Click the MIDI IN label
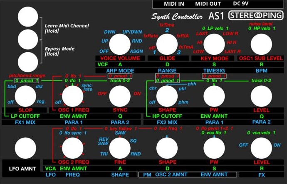Image resolution: width=287 pixels, height=184 pixels. (x=174, y=4)
